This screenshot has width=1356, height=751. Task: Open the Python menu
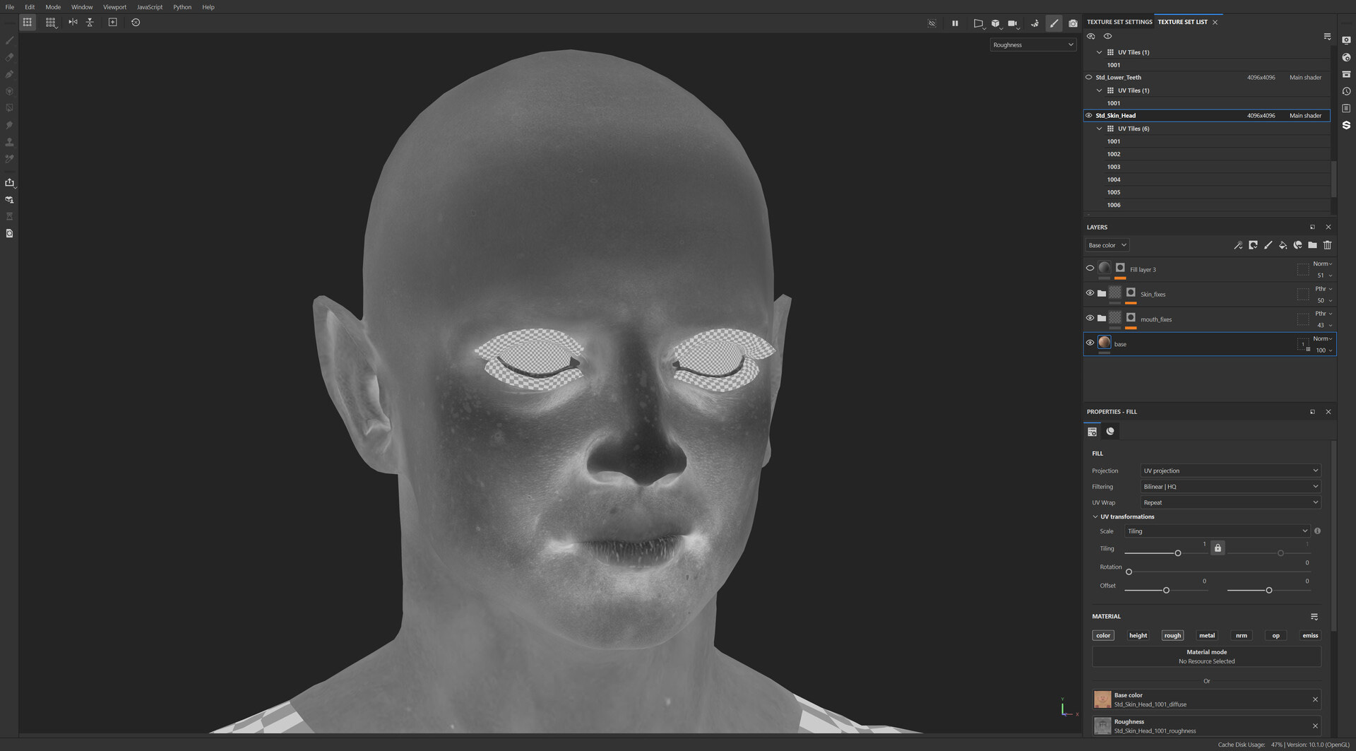(182, 7)
